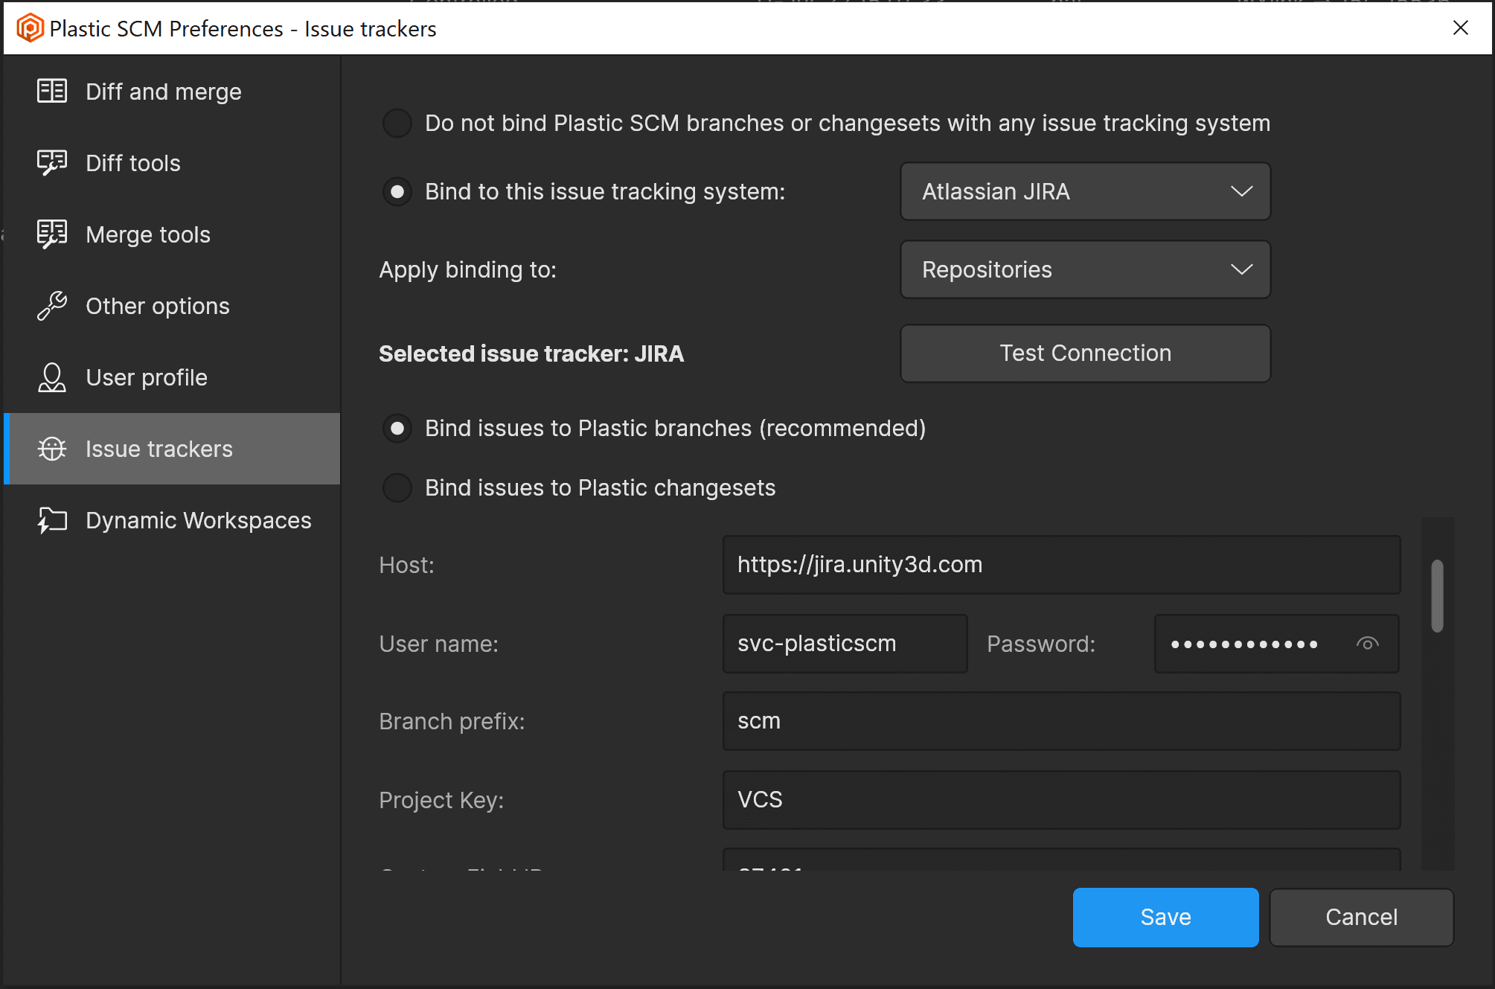The image size is (1495, 989).
Task: Select 'Do not bind Plastic SCM branches' radio
Action: click(x=397, y=123)
